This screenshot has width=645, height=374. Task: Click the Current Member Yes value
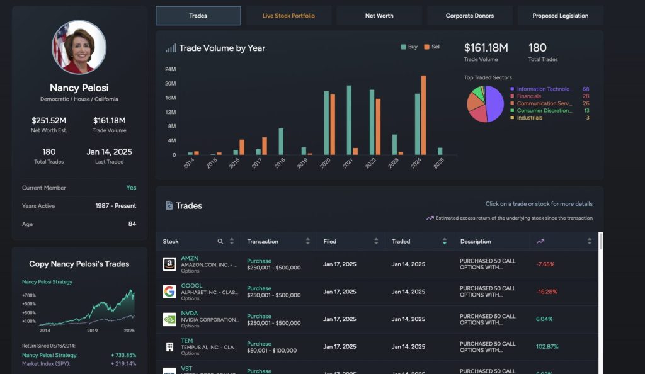[x=131, y=188]
